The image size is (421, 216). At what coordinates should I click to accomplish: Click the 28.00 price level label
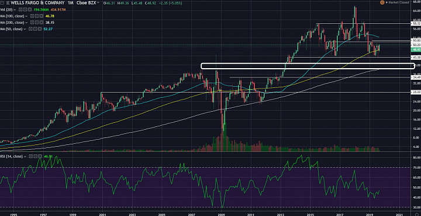point(415,92)
